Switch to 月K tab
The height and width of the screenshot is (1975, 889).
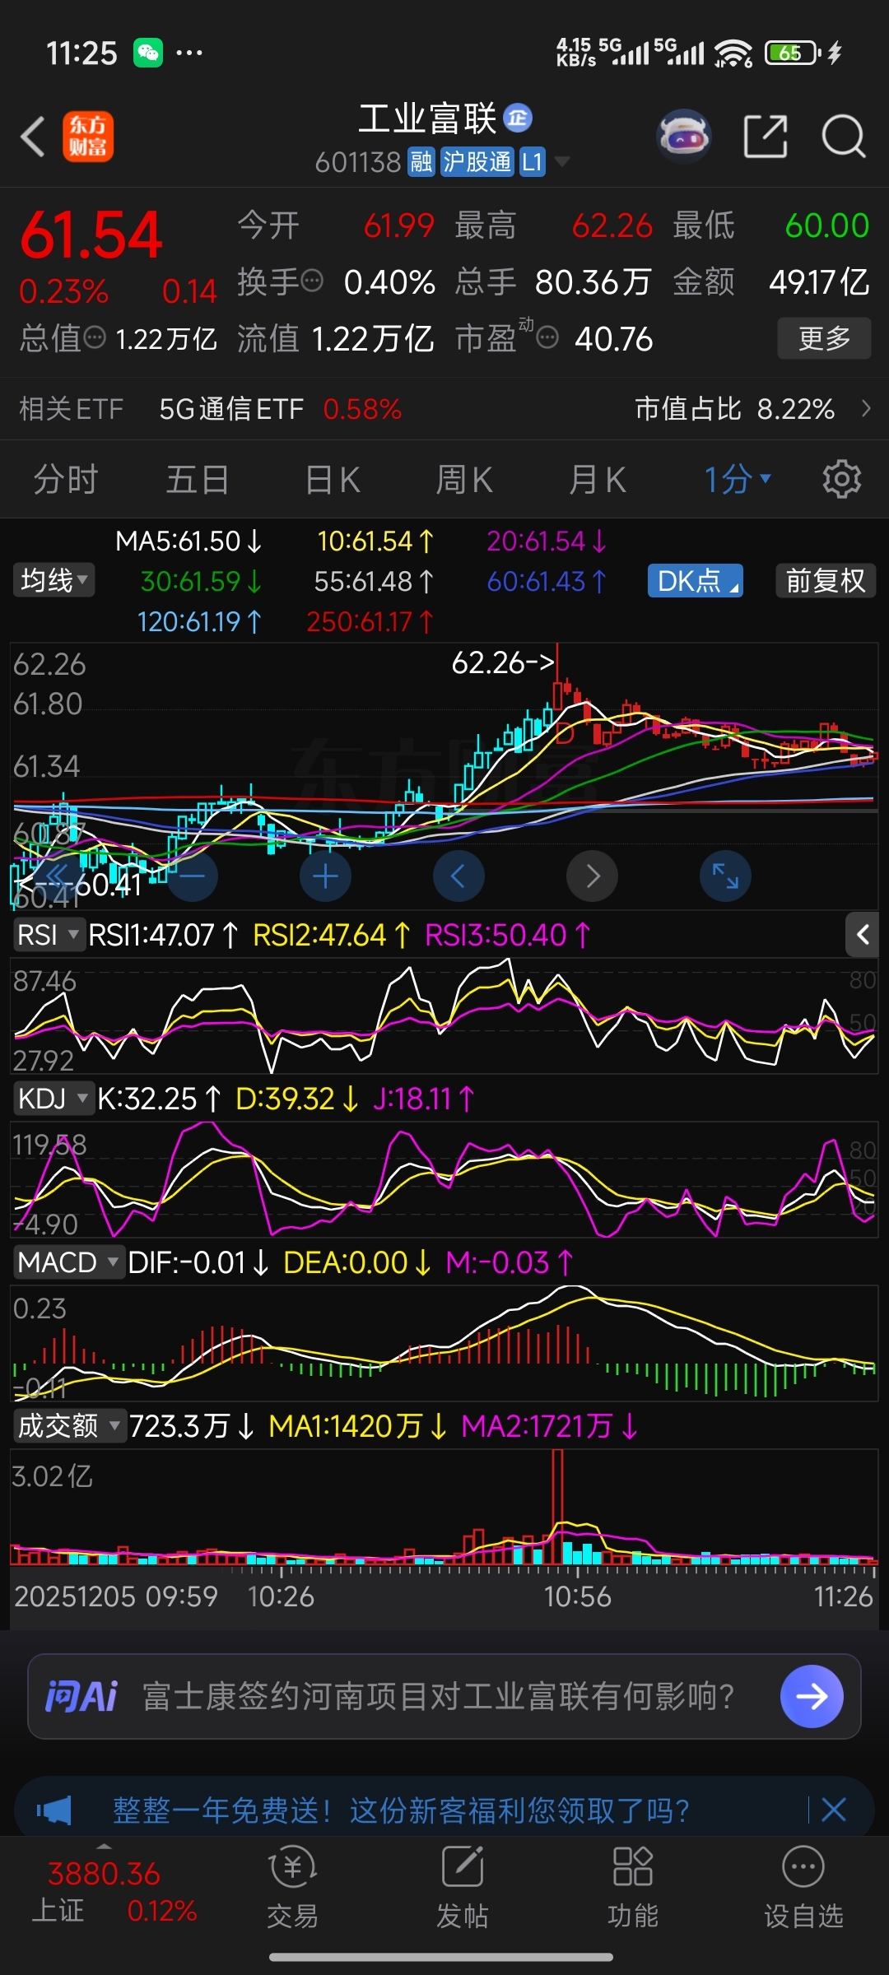click(598, 479)
